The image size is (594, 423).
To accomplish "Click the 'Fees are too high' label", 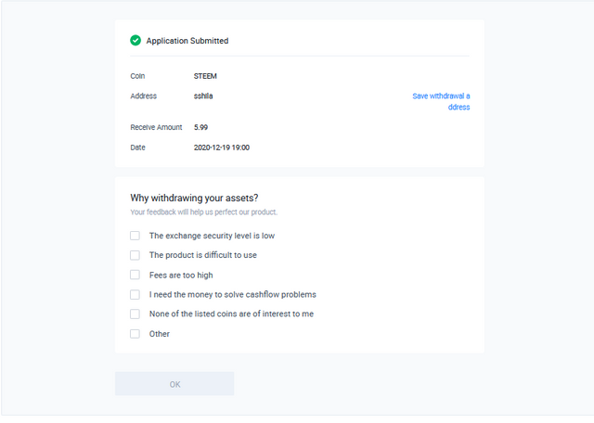I will [181, 276].
